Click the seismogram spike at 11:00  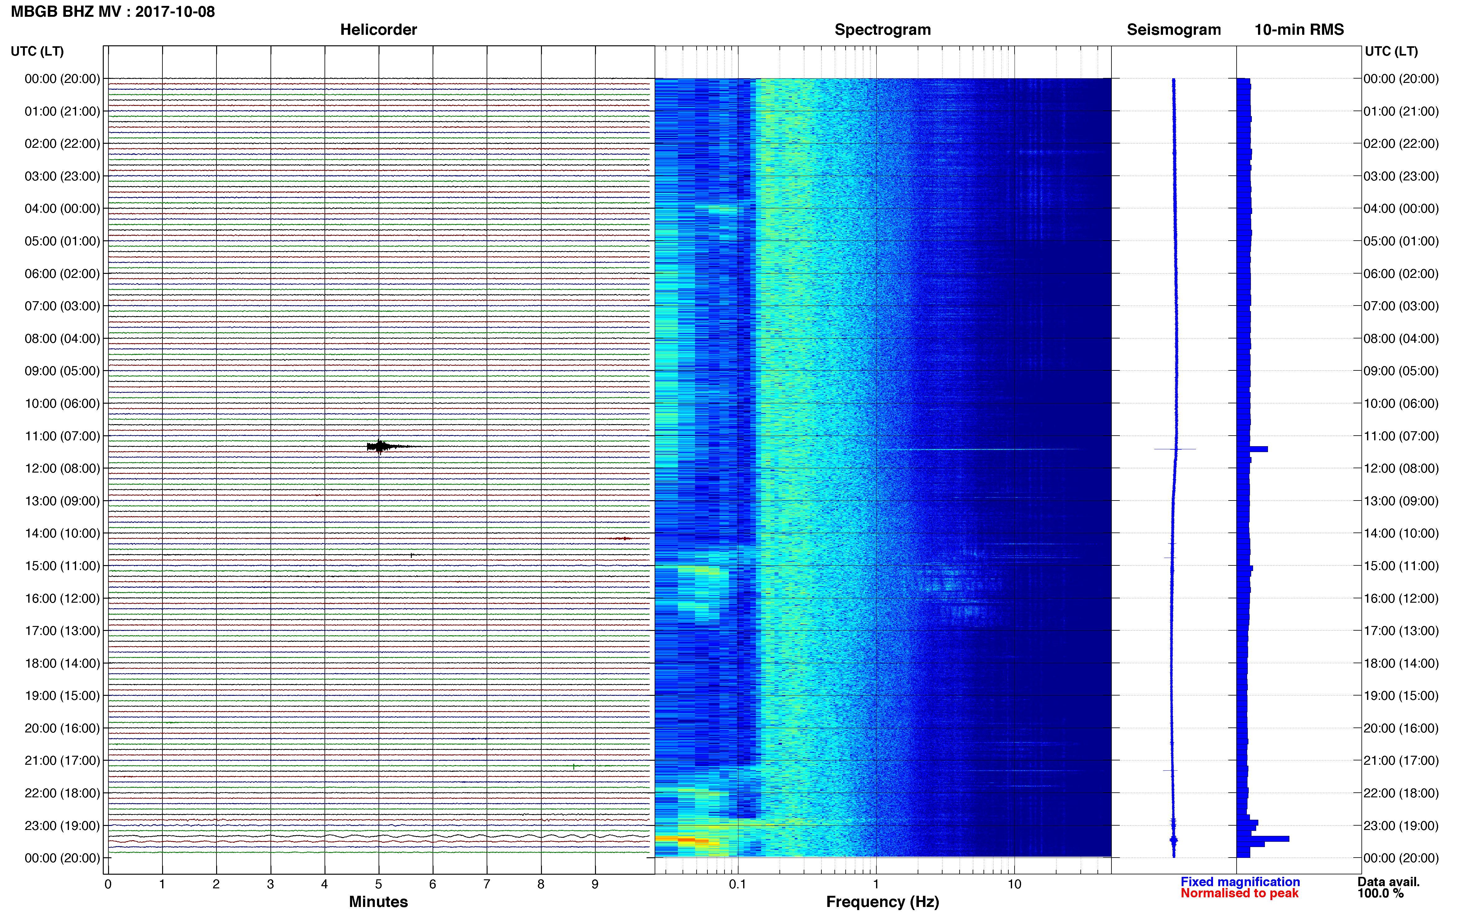[1175, 449]
